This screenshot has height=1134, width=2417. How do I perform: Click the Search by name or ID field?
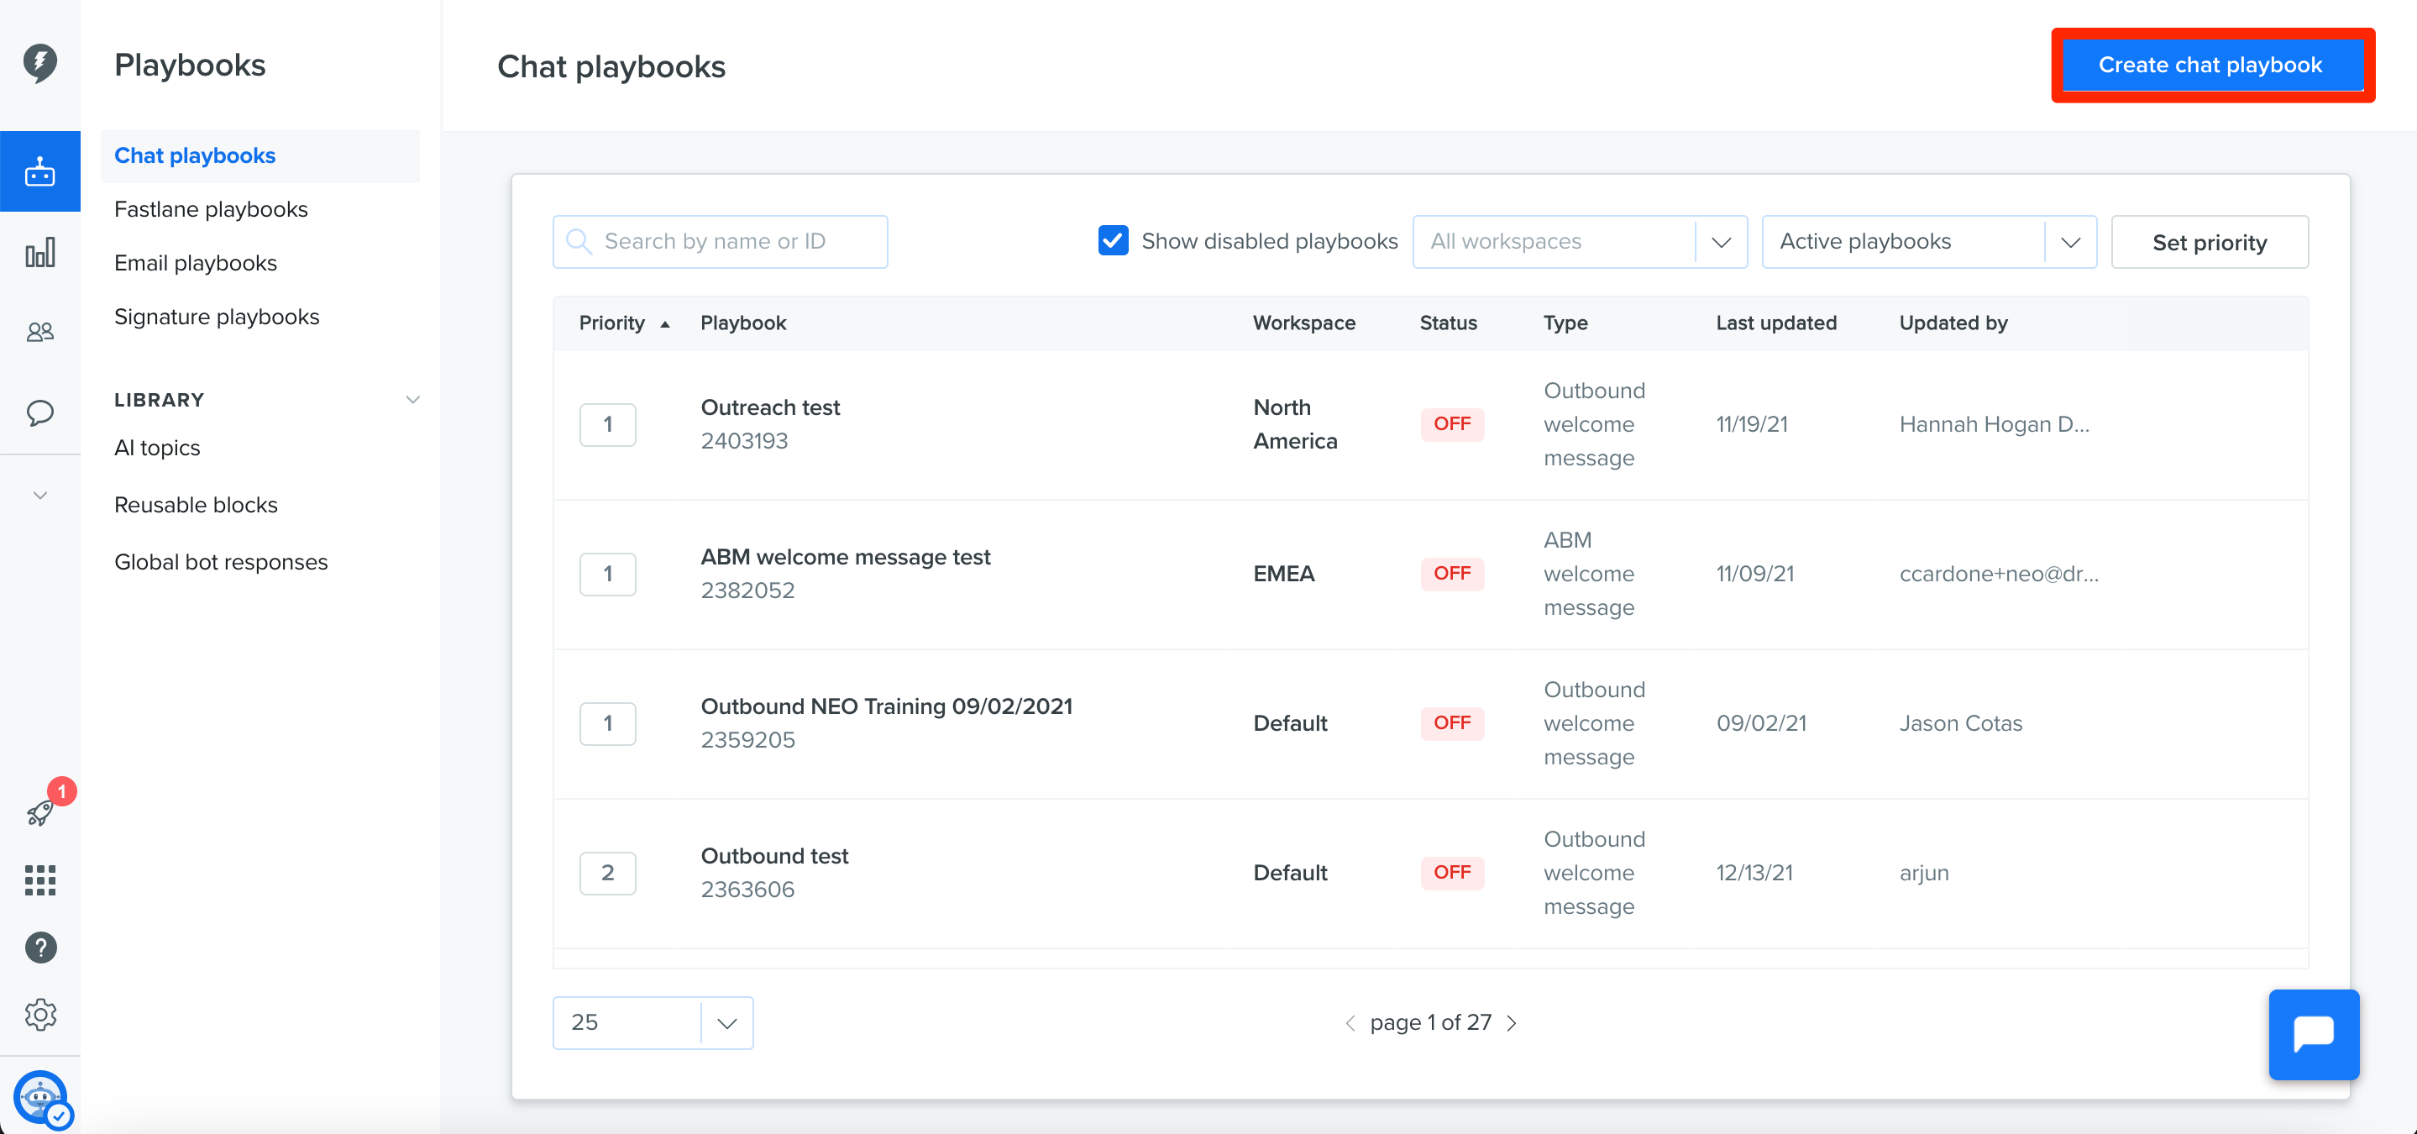[720, 242]
